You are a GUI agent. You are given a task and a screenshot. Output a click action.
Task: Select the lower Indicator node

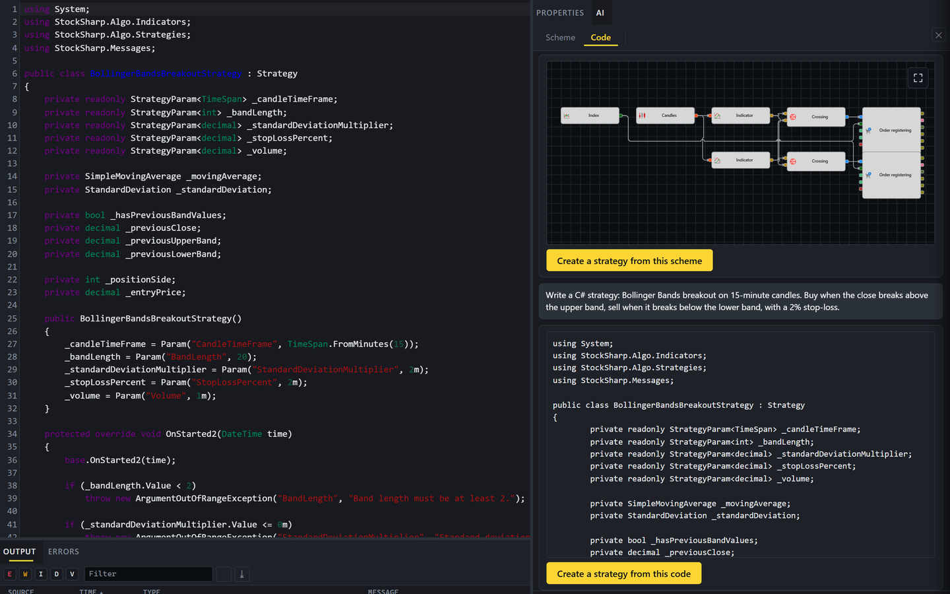741,160
